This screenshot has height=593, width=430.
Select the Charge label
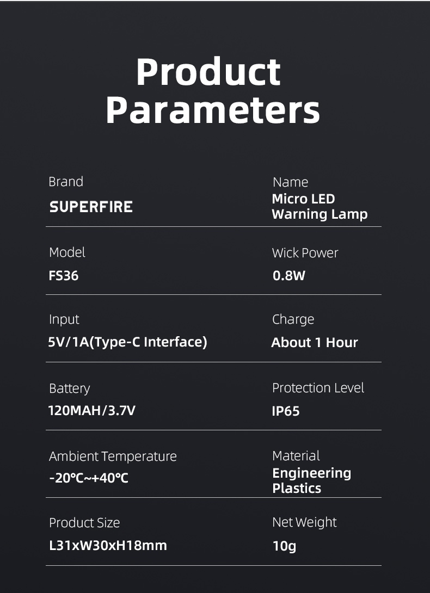[x=293, y=319]
